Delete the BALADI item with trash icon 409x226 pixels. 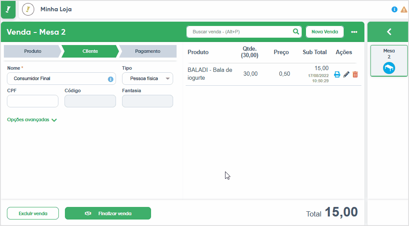[355, 74]
